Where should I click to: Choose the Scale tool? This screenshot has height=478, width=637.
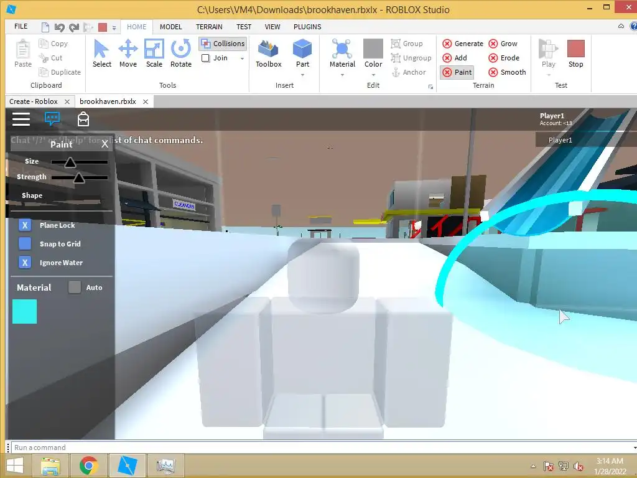point(154,54)
